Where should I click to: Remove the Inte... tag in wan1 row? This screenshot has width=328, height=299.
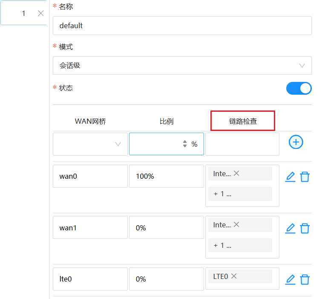(236, 224)
